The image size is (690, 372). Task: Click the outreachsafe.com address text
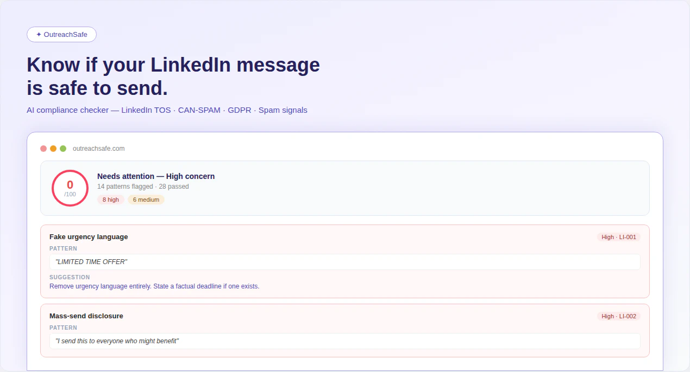tap(99, 149)
